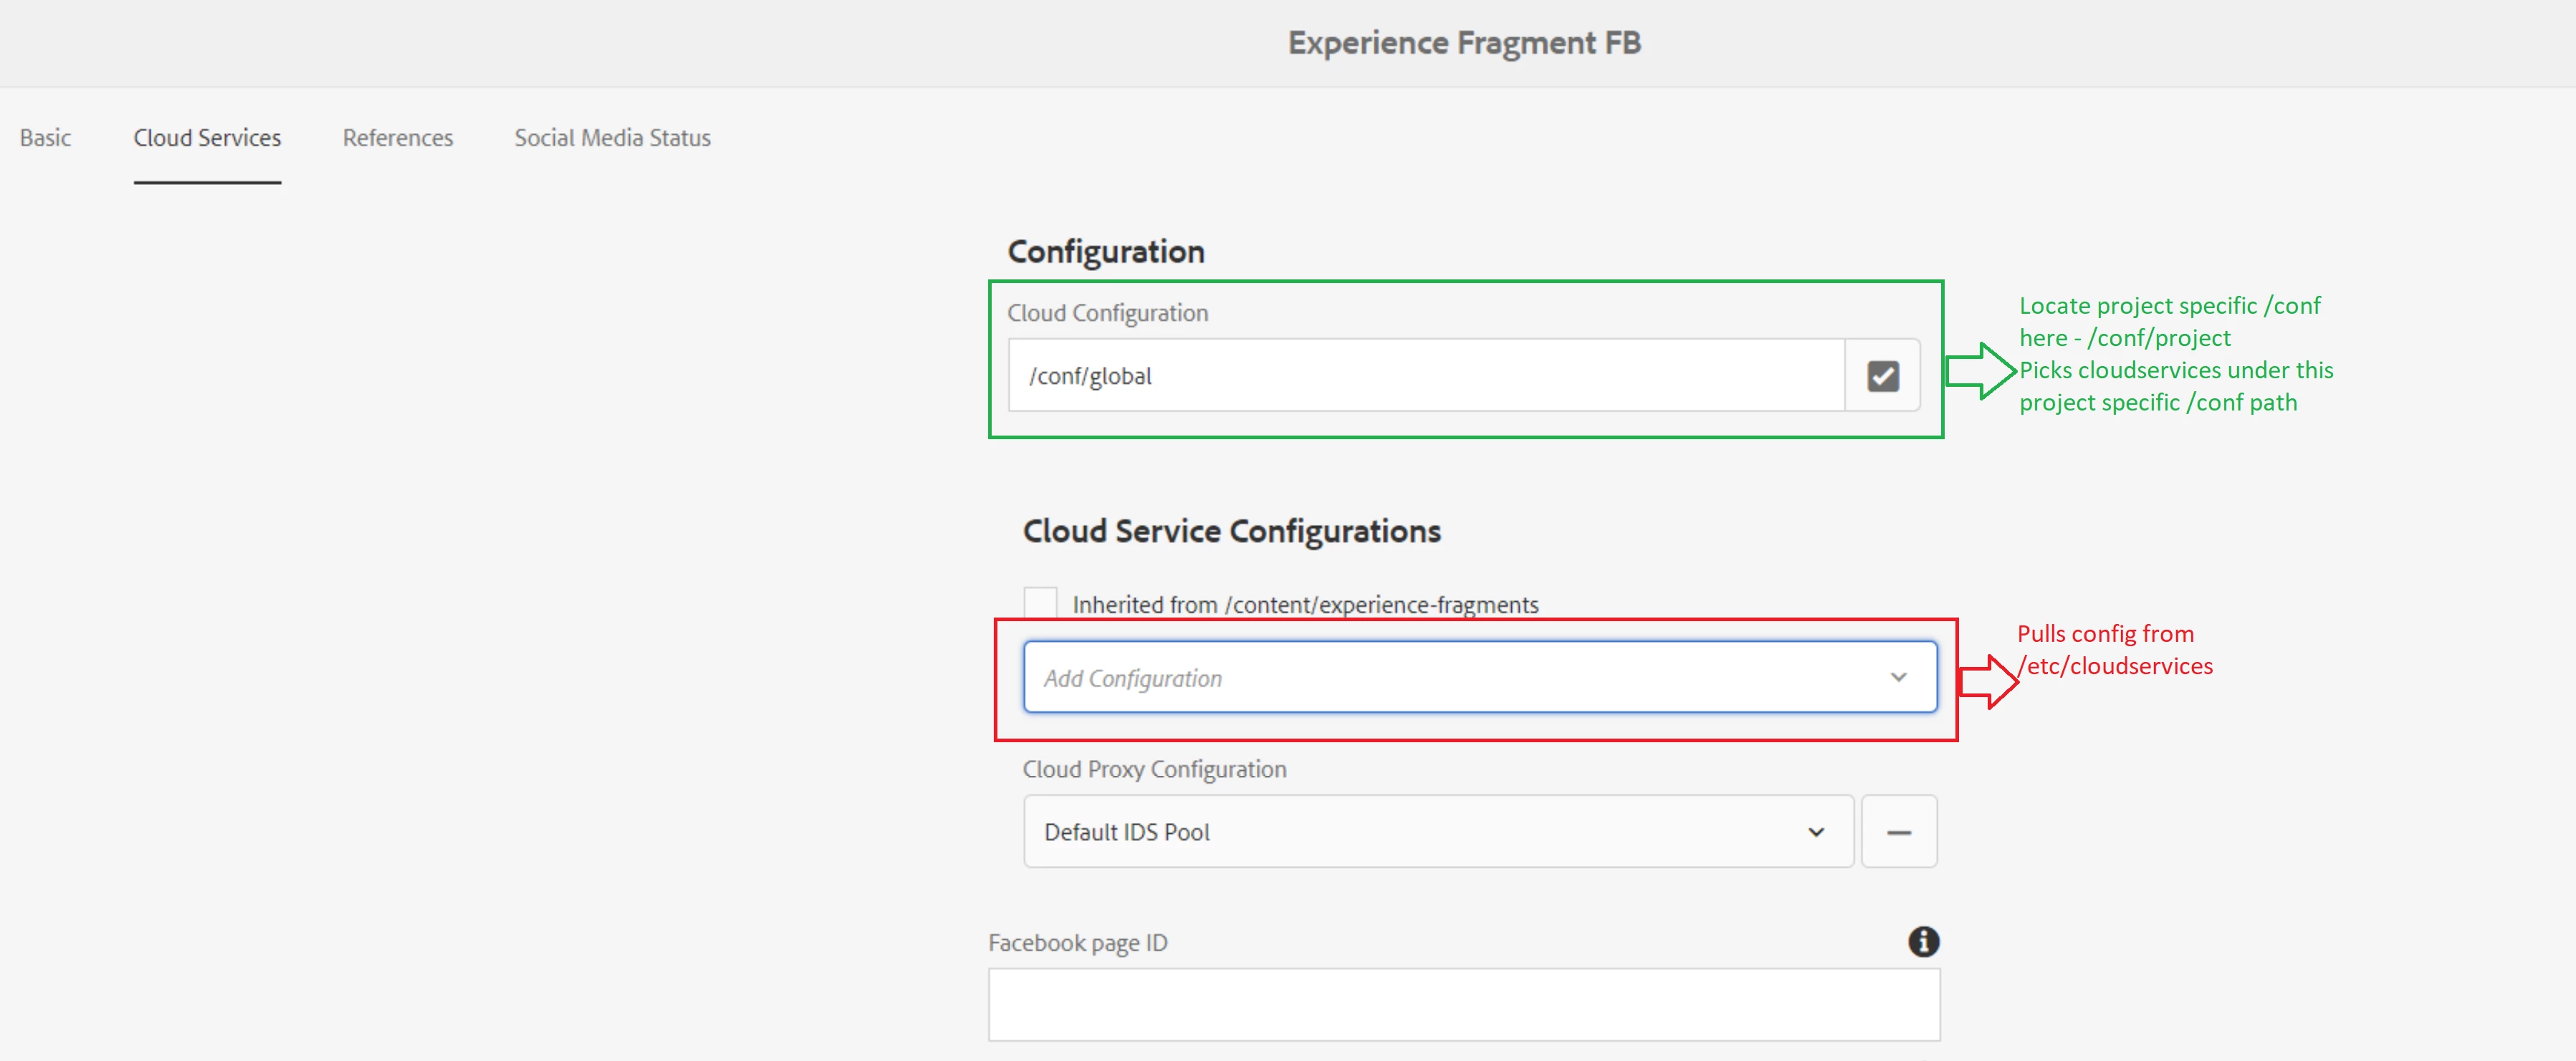Go to Social Media Status tab

point(612,138)
